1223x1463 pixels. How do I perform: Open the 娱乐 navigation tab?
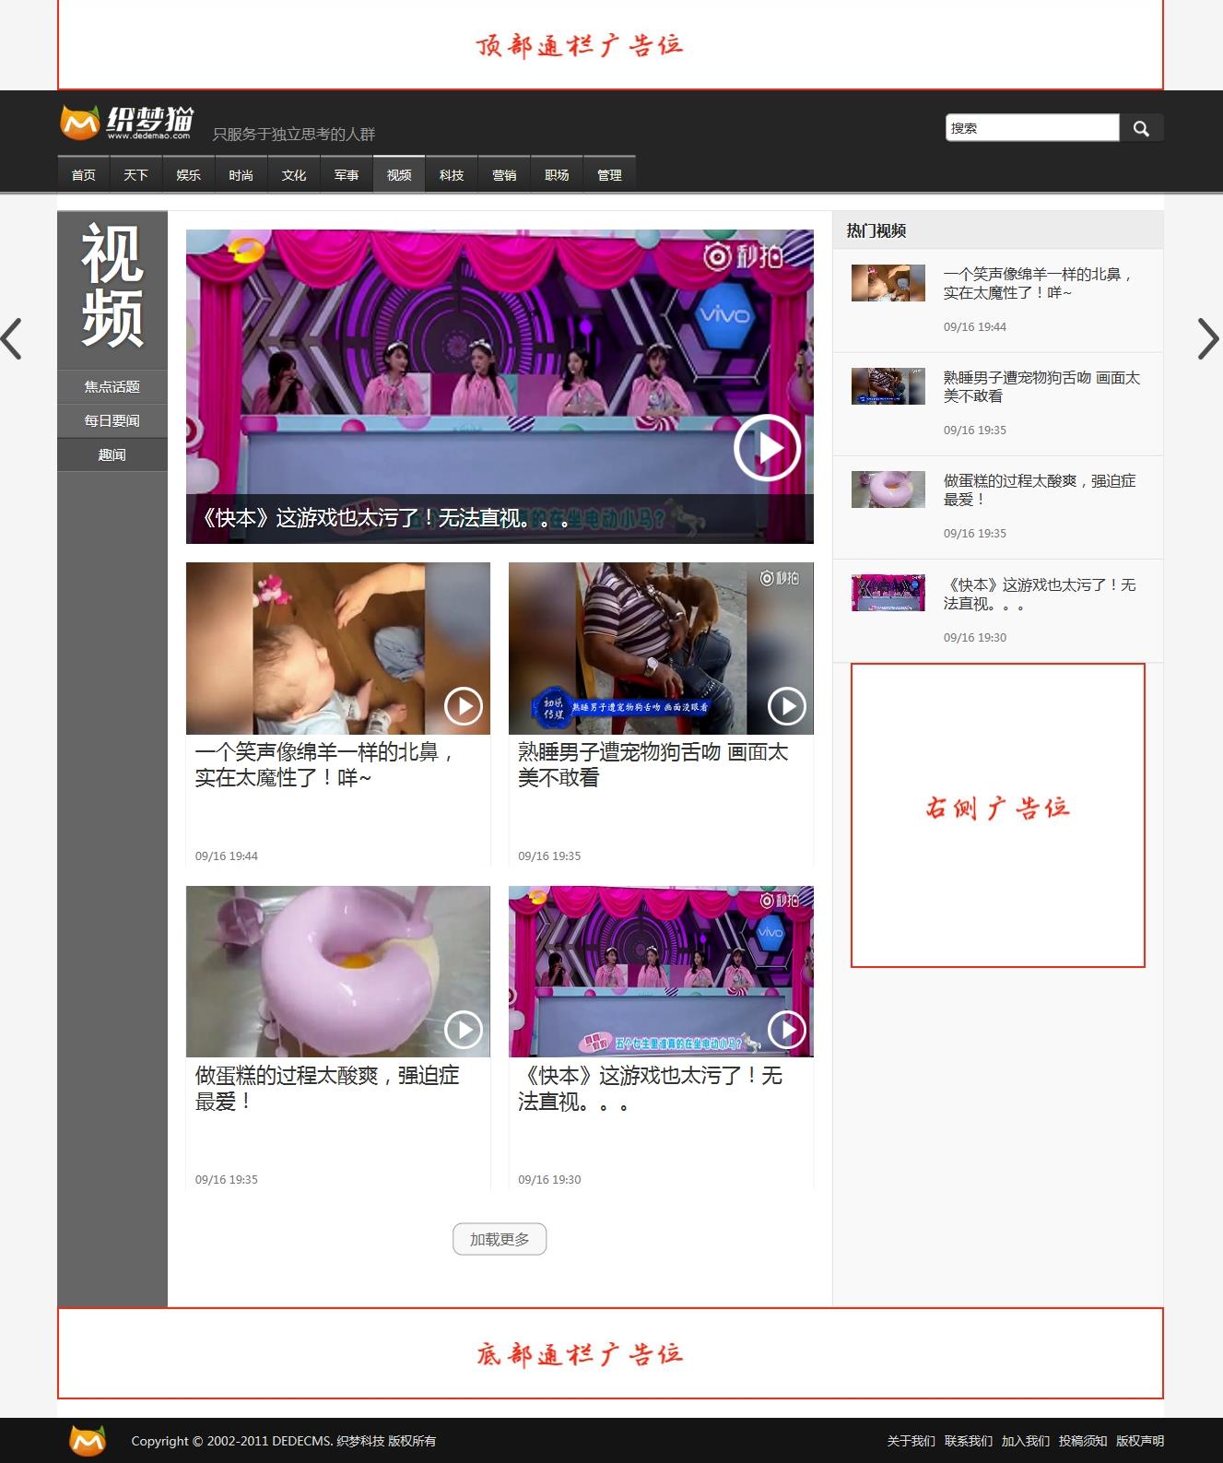pos(188,175)
